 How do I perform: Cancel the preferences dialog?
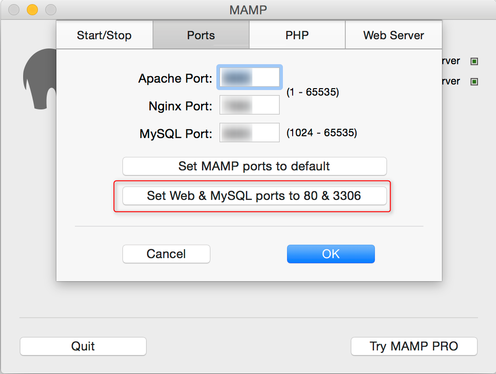coord(166,254)
